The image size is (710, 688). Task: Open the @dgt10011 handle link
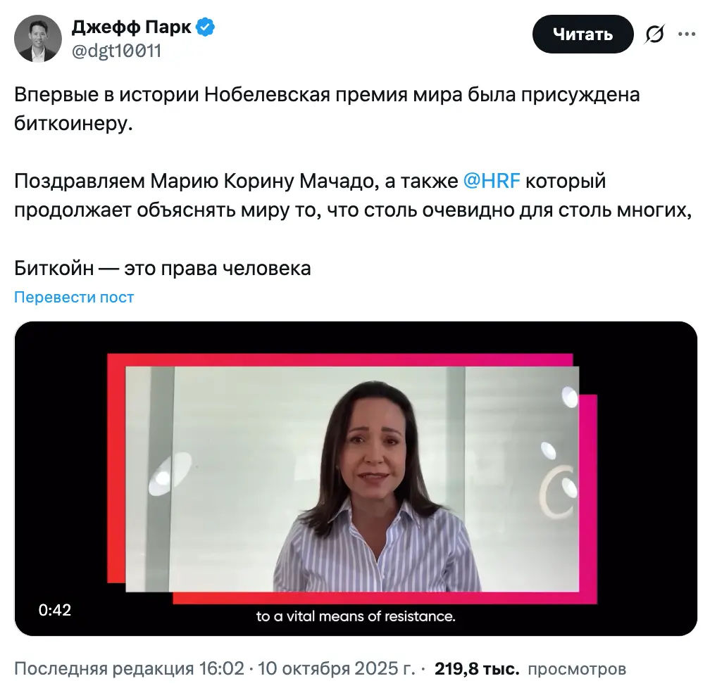(116, 51)
